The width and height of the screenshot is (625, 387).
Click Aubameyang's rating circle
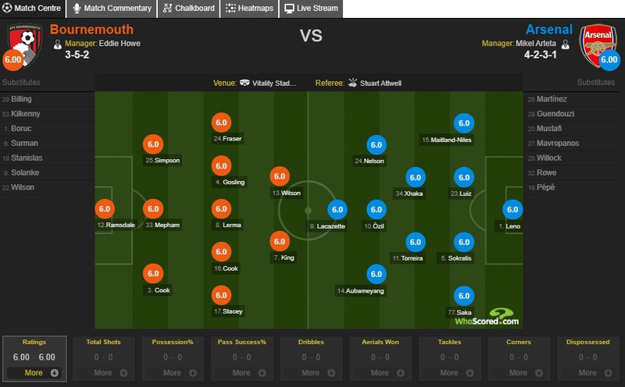point(377,275)
